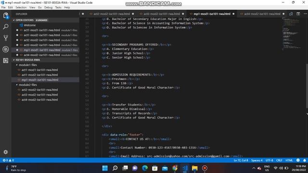Open act3-mod2-ise101-rwa.html in module2-files folder
Screen dimensions: 308x173
pos(39,95)
